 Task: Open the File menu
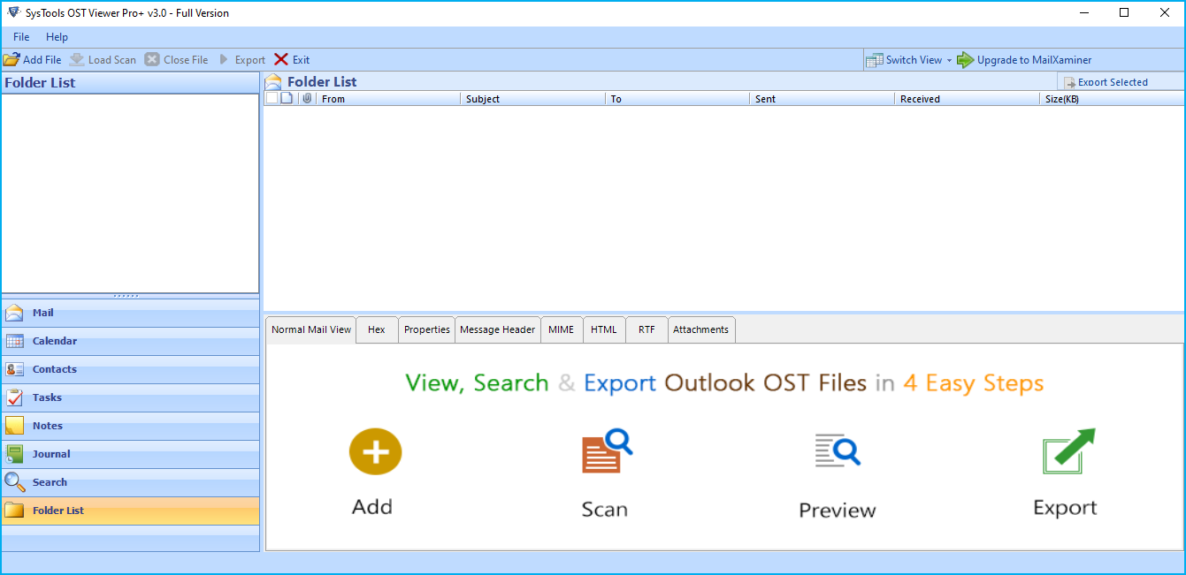(21, 37)
